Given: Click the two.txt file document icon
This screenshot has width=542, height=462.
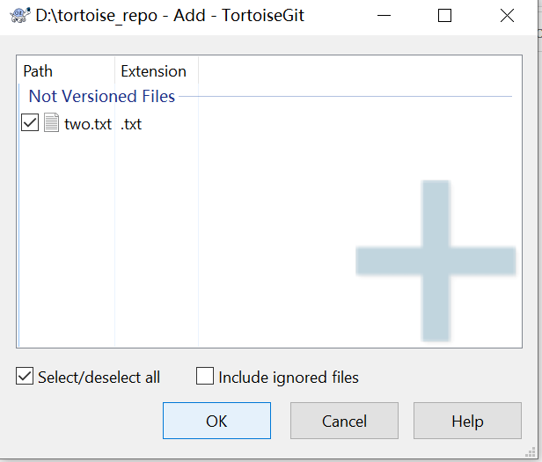Looking at the screenshot, I should tap(51, 123).
